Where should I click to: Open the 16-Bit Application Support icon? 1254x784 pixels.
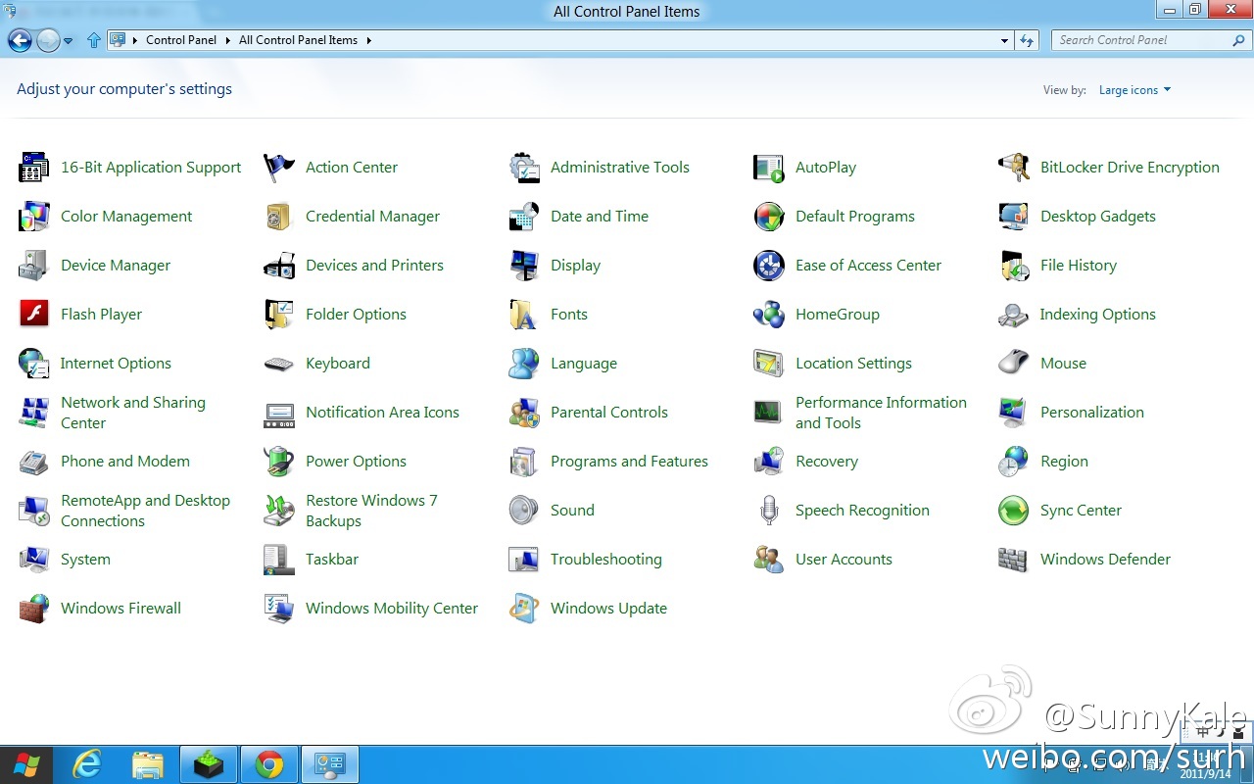point(34,168)
